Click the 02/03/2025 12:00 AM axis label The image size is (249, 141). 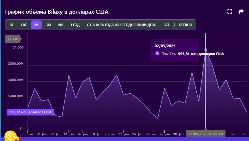click(206, 134)
